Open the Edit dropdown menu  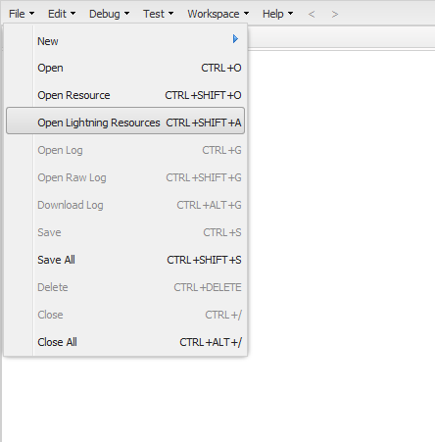(62, 14)
